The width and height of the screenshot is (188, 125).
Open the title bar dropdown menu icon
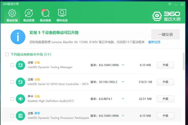(170, 4)
